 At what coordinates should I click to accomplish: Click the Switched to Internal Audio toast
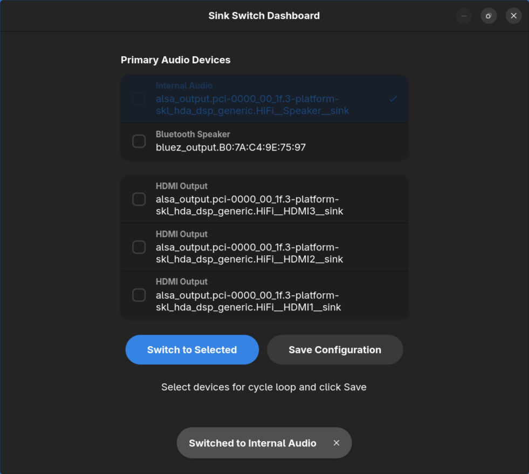(x=252, y=443)
